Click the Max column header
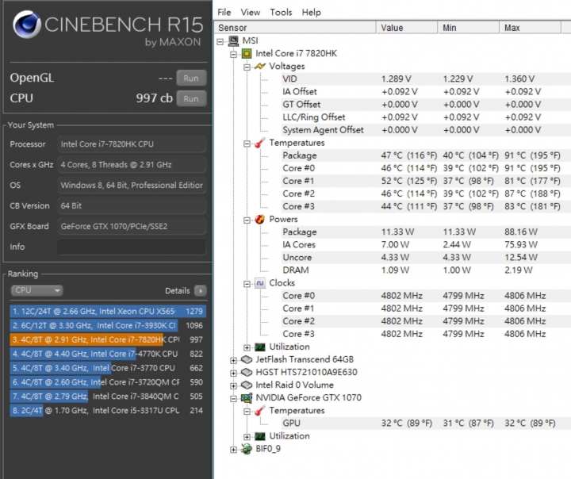This screenshot has width=571, height=479. click(x=531, y=28)
